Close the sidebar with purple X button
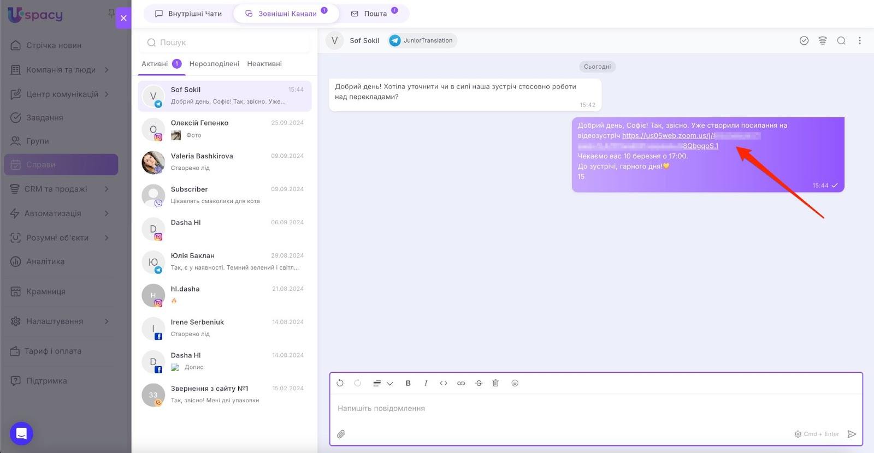874x453 pixels. [123, 18]
